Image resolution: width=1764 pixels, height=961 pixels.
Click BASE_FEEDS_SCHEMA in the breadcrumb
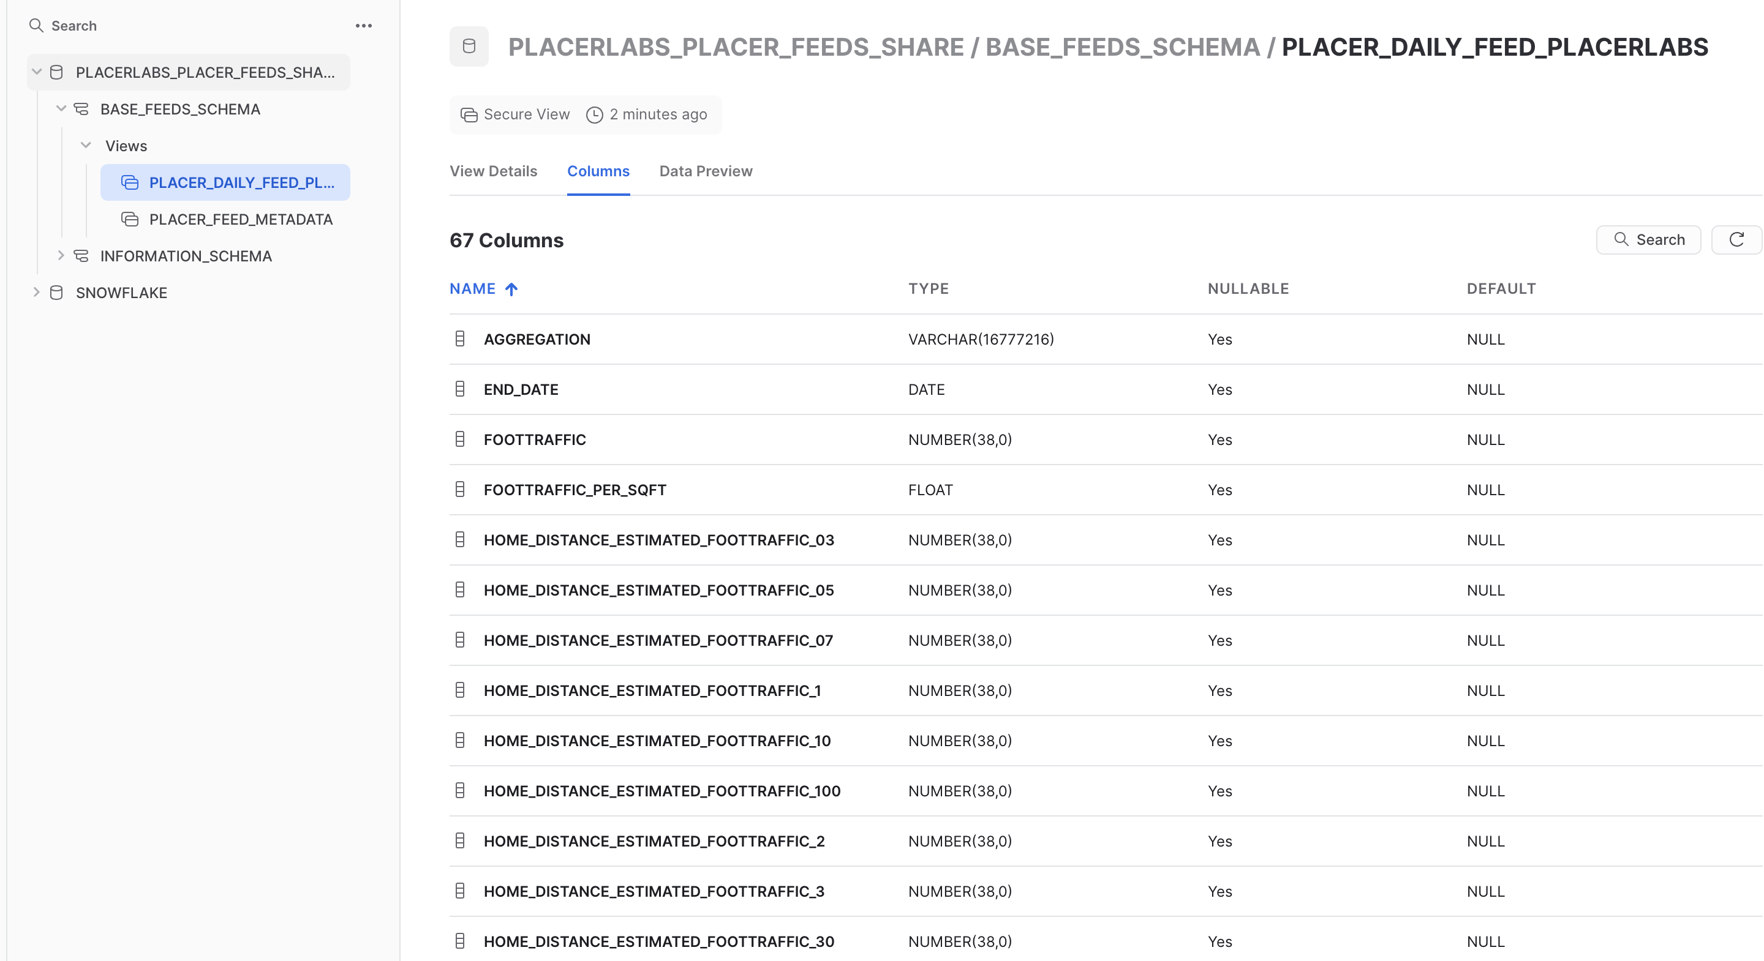coord(1122,47)
